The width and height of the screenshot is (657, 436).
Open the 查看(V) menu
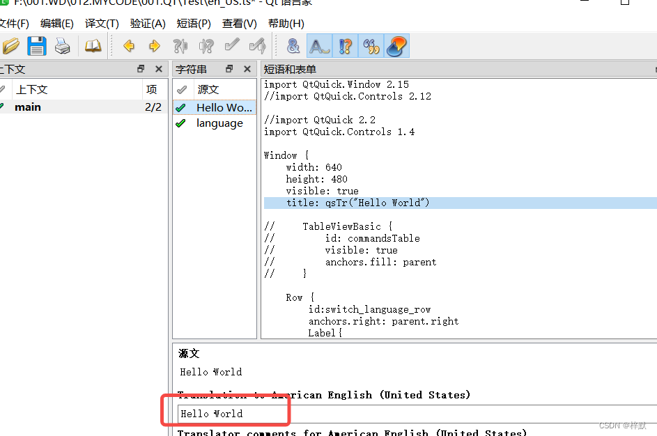pyautogui.click(x=239, y=24)
